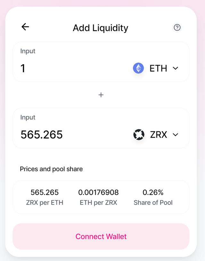The height and width of the screenshot is (261, 205).
Task: Click the first Input label above ETH
Action: [28, 51]
